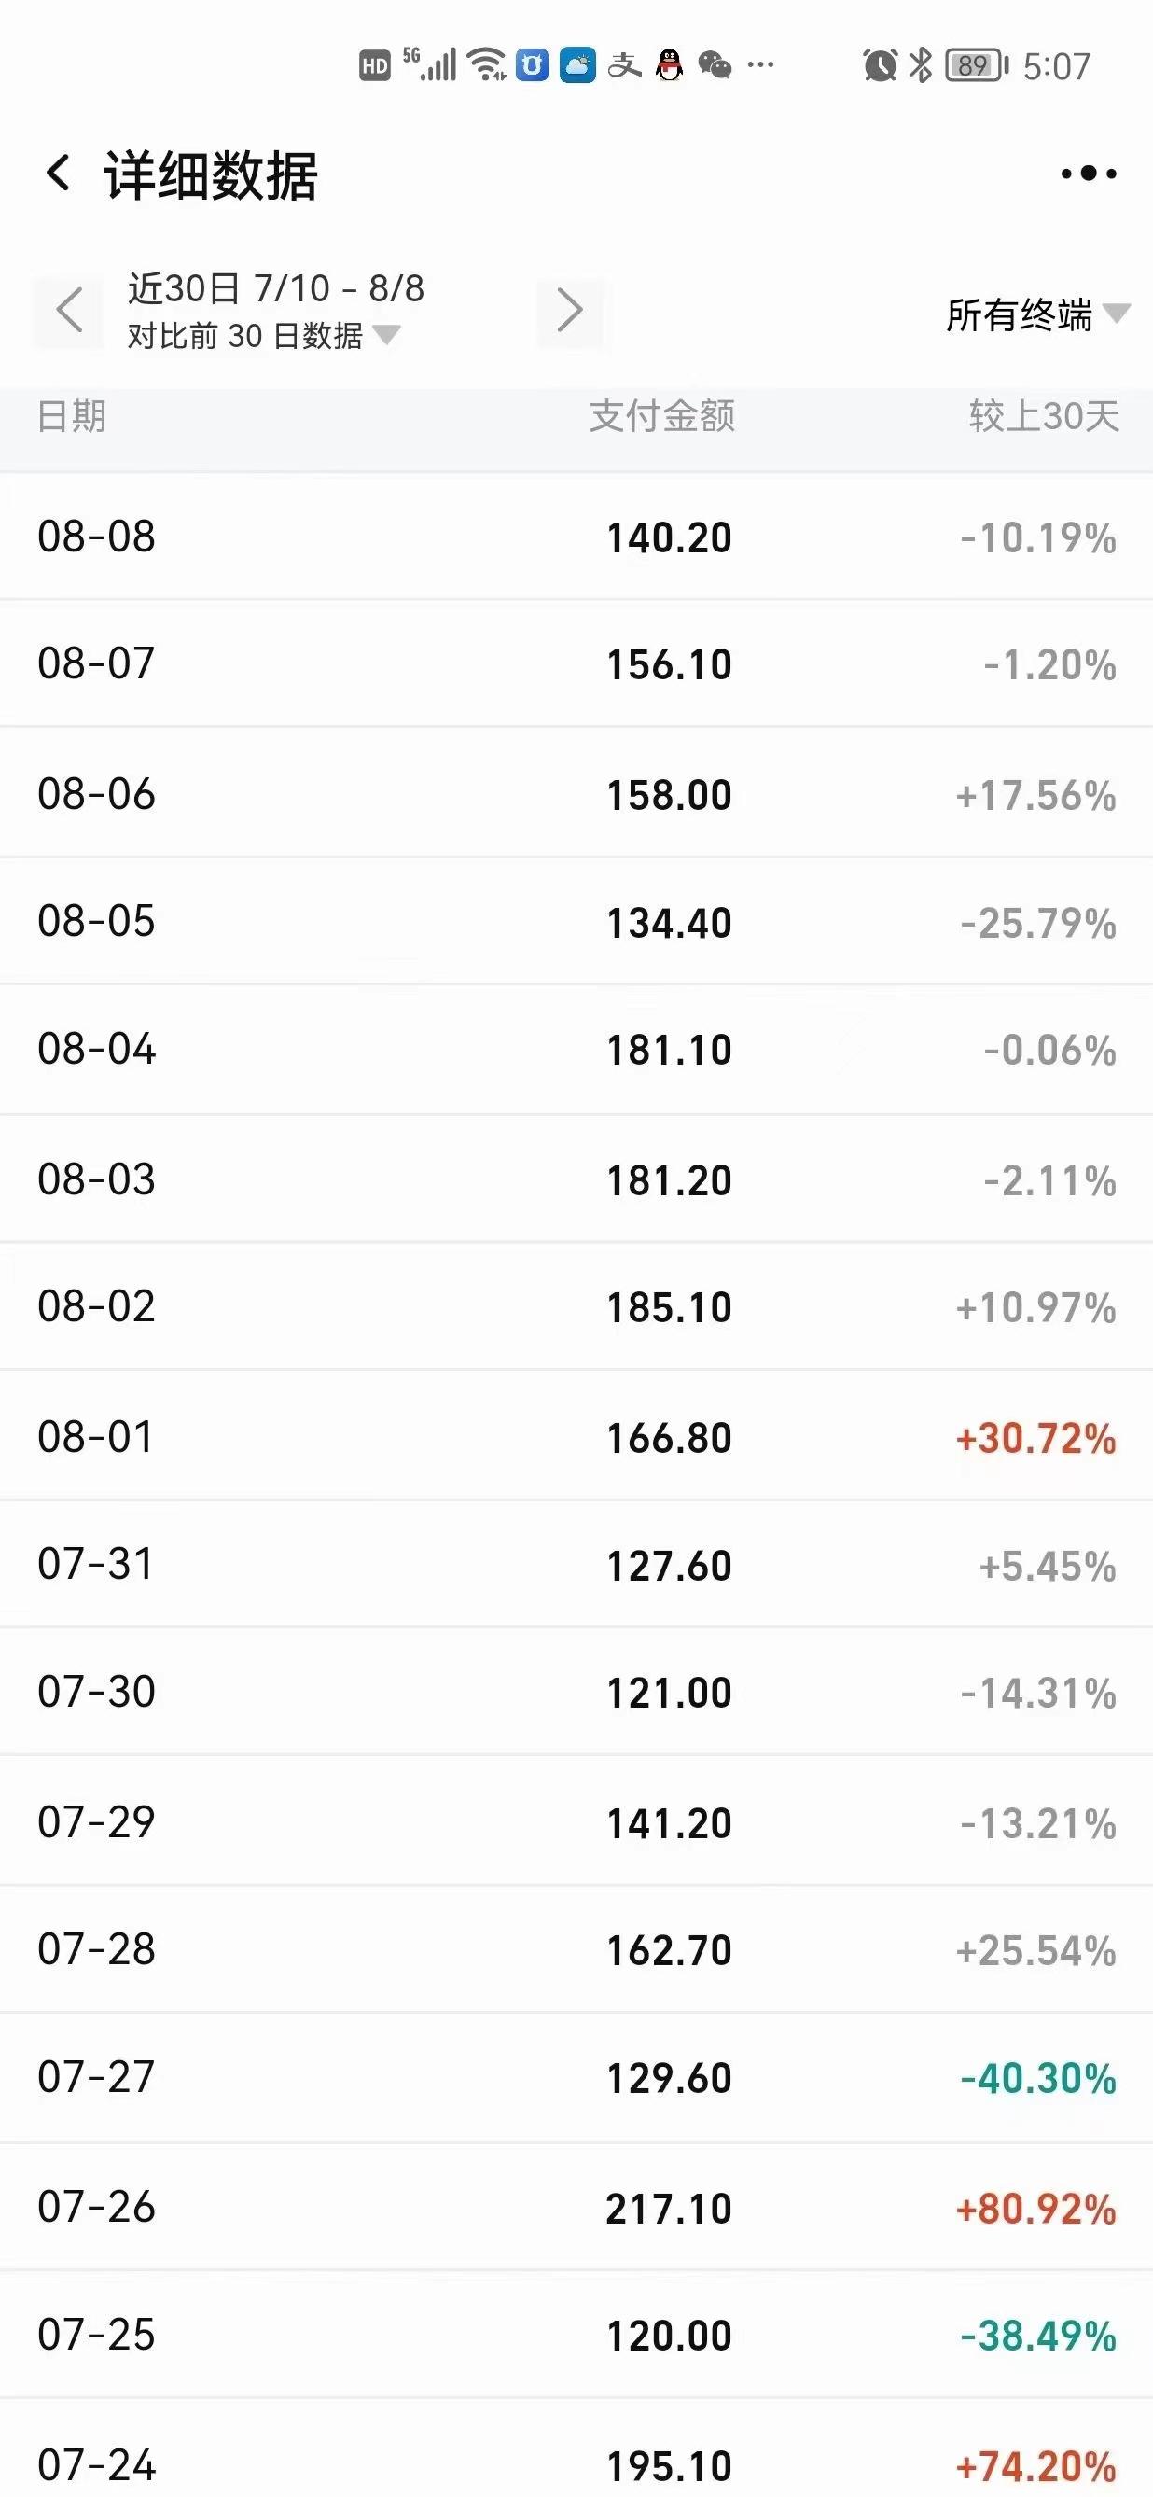1153x2497 pixels.
Task: Tap the back arrow beside 详细数据
Action: pos(59,174)
